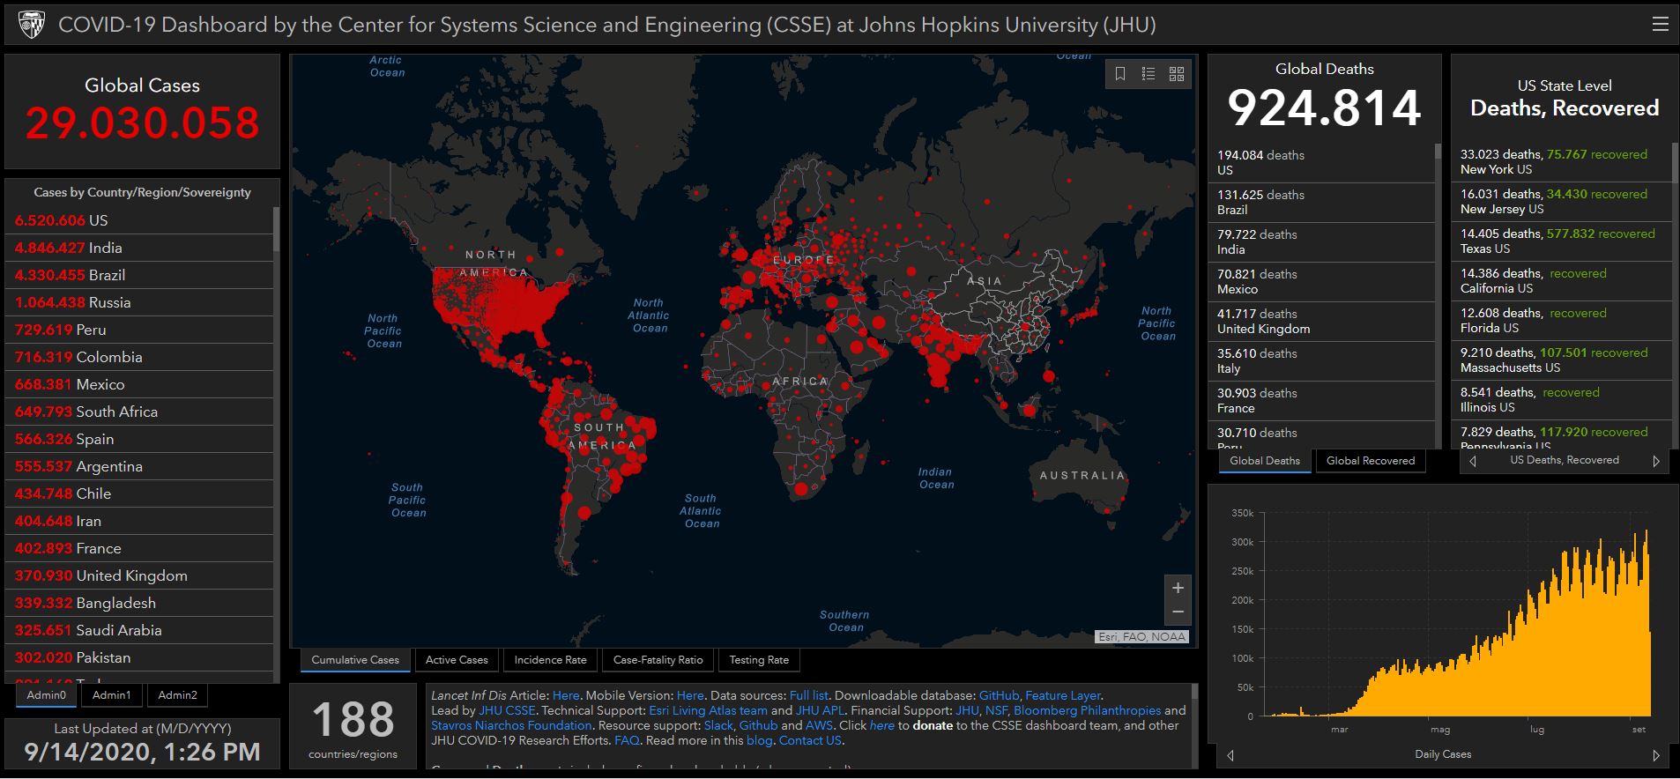Click the FAQ link
The image size is (1680, 779).
(627, 740)
